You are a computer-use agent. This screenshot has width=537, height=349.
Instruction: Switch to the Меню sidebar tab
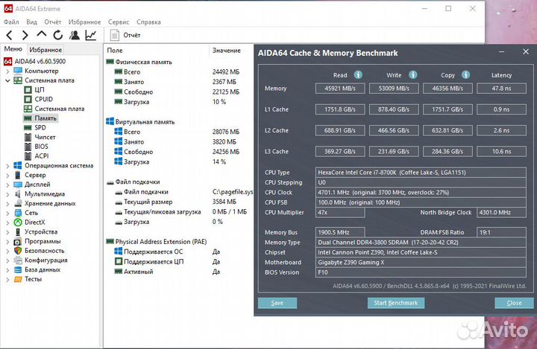13,49
